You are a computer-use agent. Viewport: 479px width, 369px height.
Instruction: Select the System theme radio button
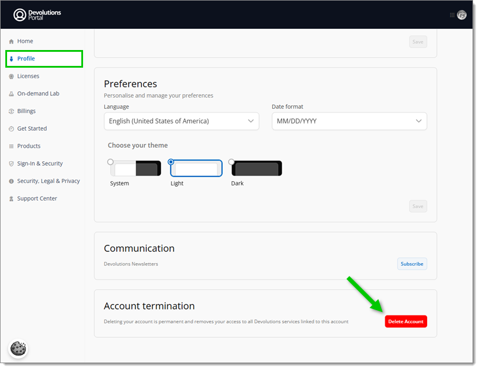tap(111, 162)
